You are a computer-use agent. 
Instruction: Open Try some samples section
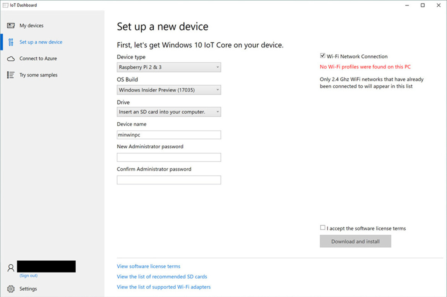coord(38,75)
